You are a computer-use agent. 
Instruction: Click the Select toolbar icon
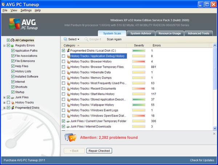pyautogui.click(x=65, y=39)
